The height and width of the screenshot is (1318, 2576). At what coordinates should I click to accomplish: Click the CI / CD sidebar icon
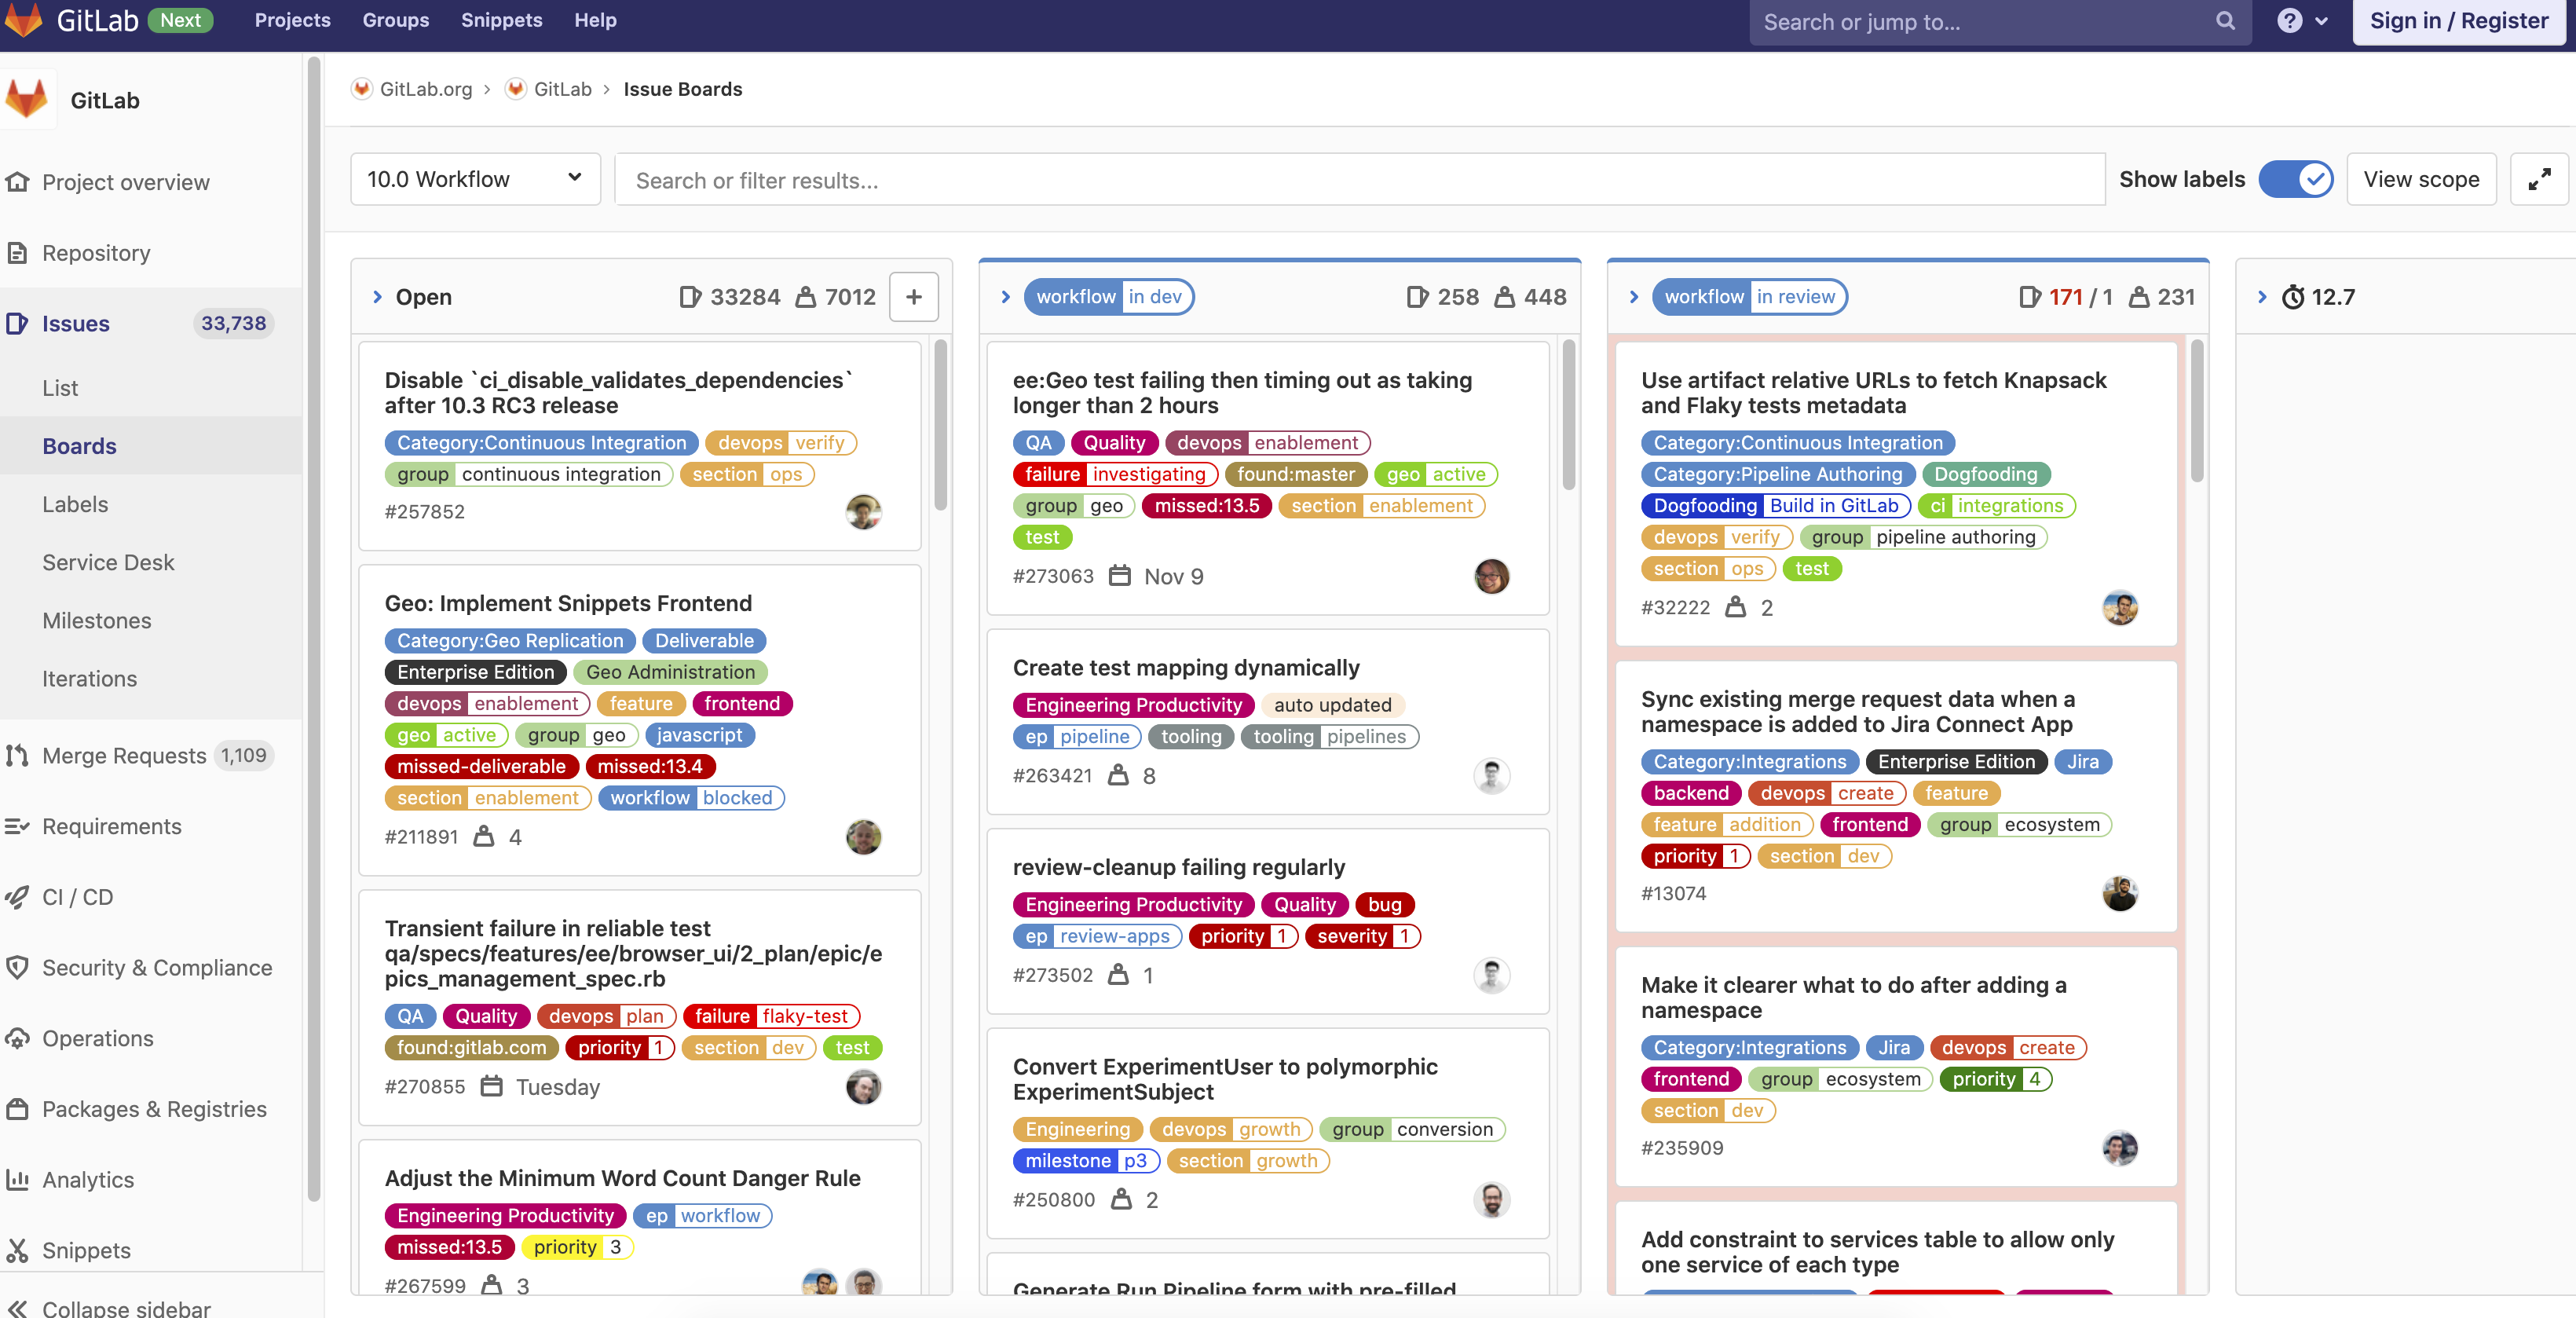point(17,897)
